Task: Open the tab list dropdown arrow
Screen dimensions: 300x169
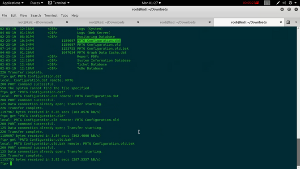Action: (x=296, y=22)
